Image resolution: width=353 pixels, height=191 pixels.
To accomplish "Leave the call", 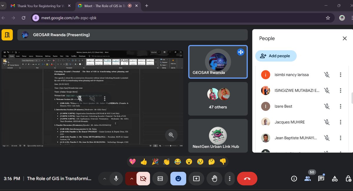I will point(247,178).
